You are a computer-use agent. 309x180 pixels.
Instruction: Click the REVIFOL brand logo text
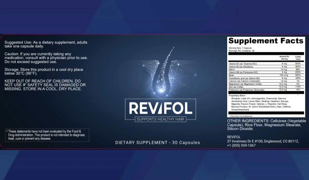tap(160, 108)
